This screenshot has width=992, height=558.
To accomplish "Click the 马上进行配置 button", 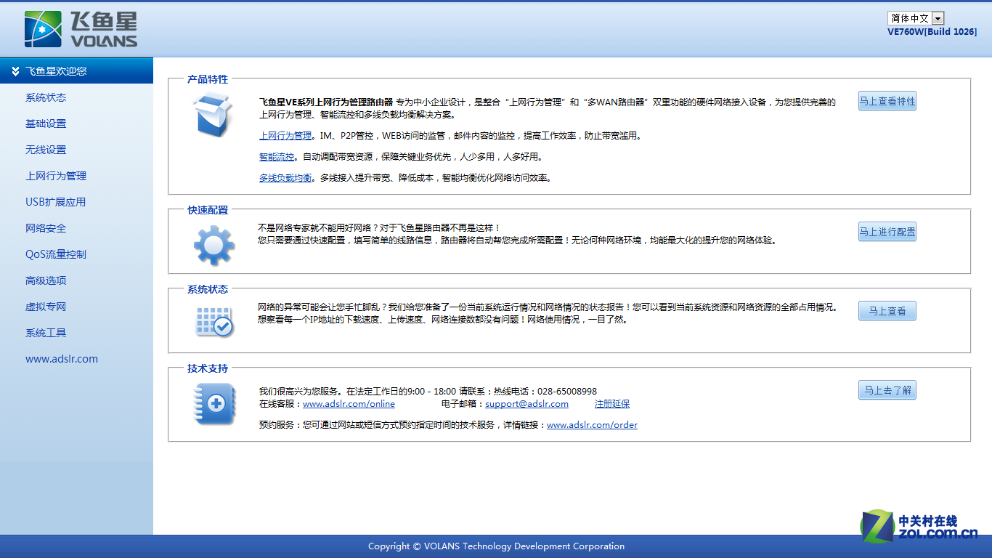I will pos(887,232).
